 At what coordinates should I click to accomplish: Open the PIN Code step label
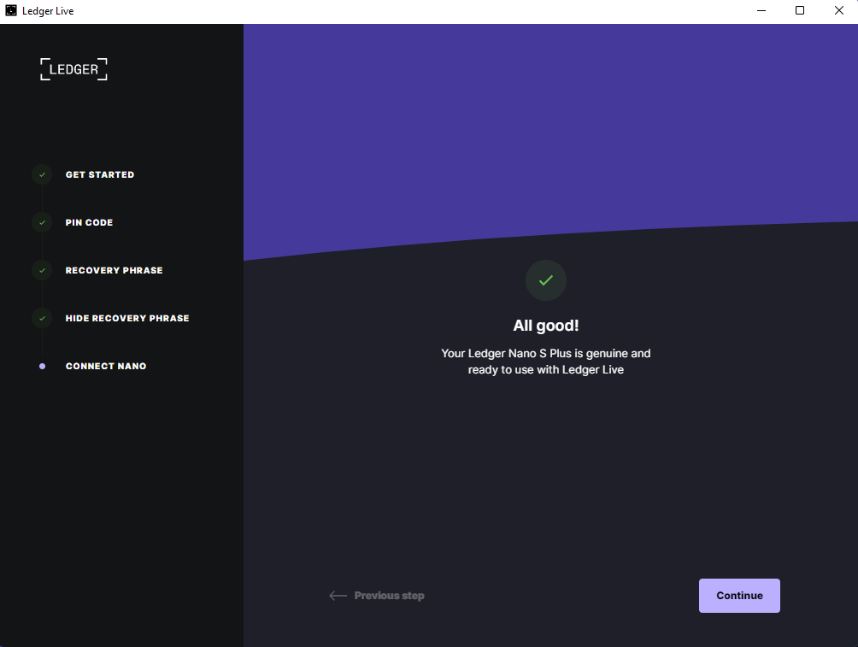click(89, 222)
